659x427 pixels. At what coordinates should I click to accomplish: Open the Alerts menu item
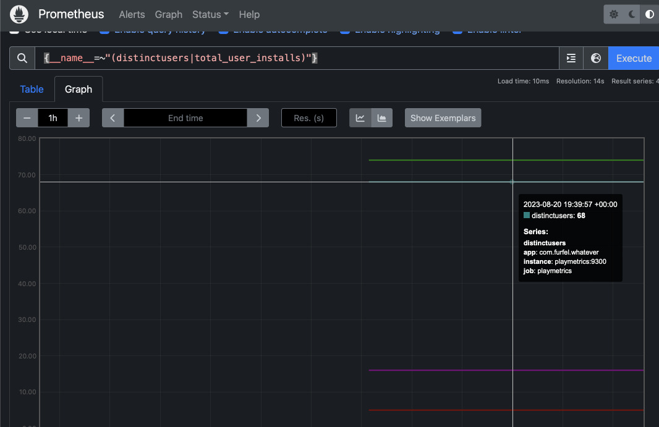(x=132, y=14)
